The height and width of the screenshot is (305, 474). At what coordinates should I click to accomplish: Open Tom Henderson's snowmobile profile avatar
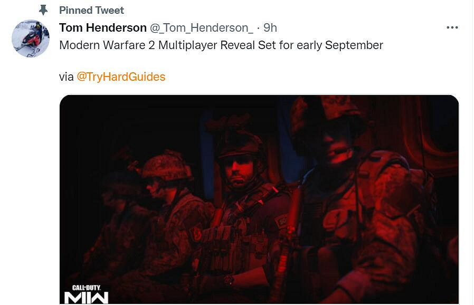pos(31,39)
